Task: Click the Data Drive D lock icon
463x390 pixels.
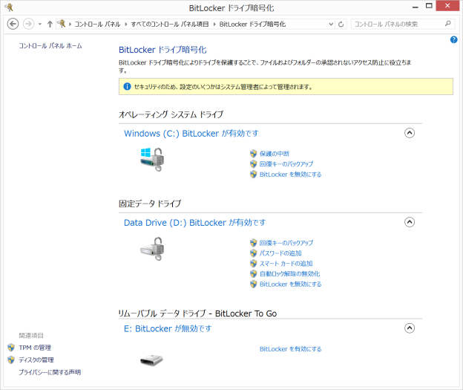Action: (152, 249)
